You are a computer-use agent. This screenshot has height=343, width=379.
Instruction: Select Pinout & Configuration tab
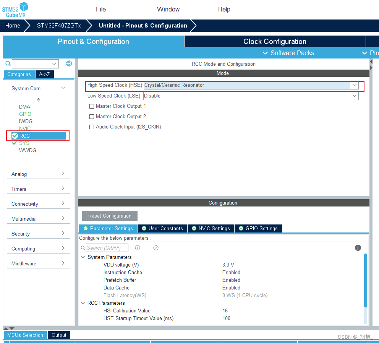(93, 41)
